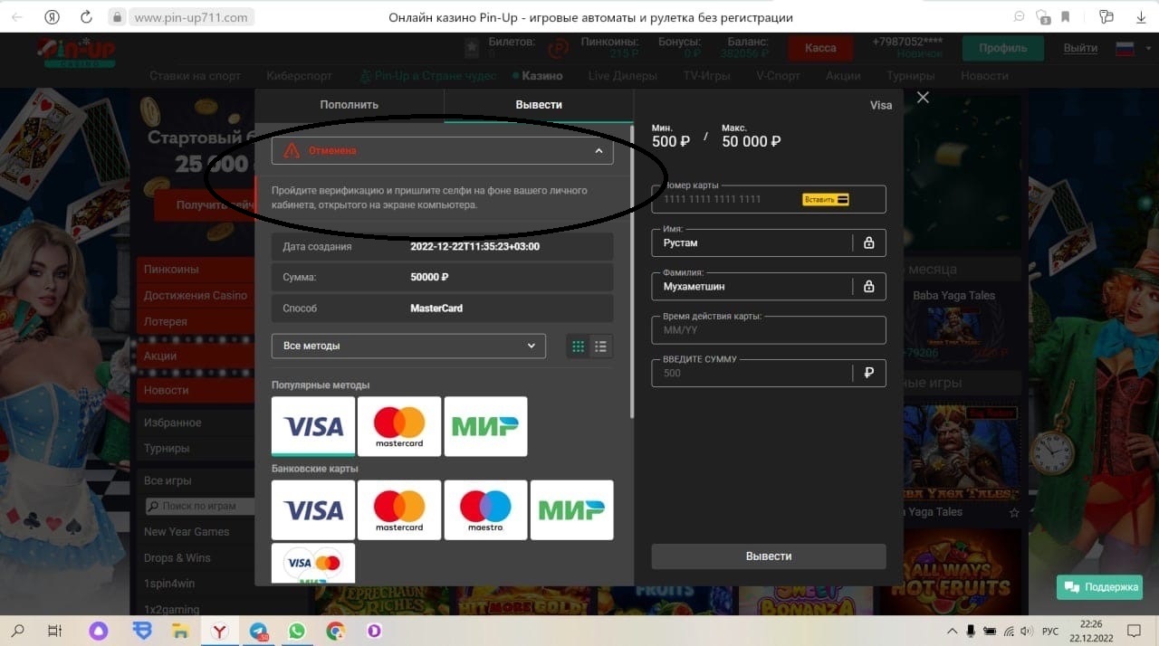The width and height of the screenshot is (1159, 646).
Task: Click the dialog's vertical scrollbar
Action: click(632, 271)
